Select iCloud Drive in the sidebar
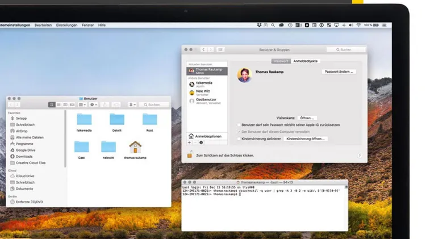This screenshot has height=239, width=426. click(25, 176)
